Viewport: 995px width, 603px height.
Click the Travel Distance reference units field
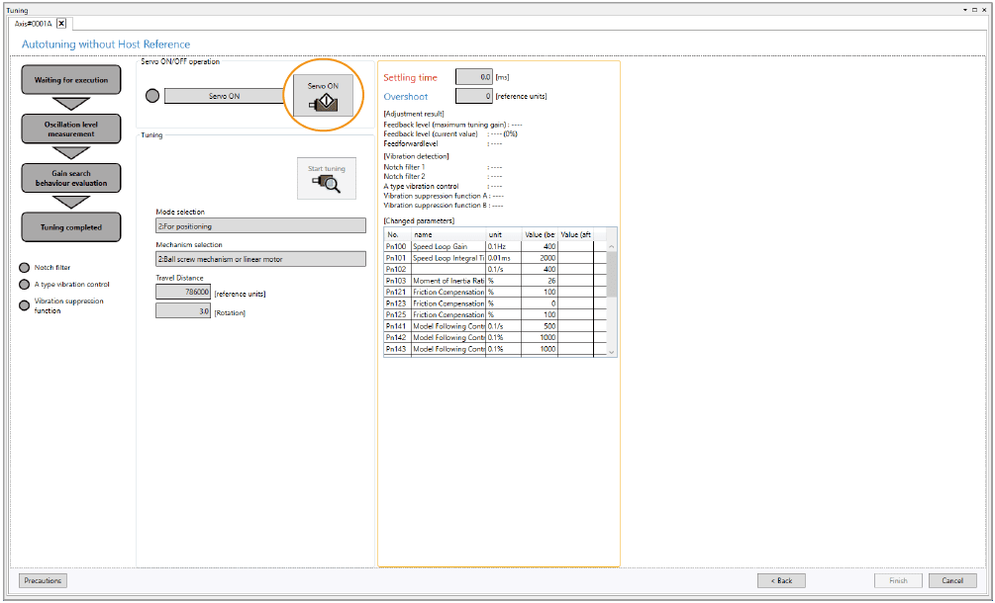click(183, 293)
